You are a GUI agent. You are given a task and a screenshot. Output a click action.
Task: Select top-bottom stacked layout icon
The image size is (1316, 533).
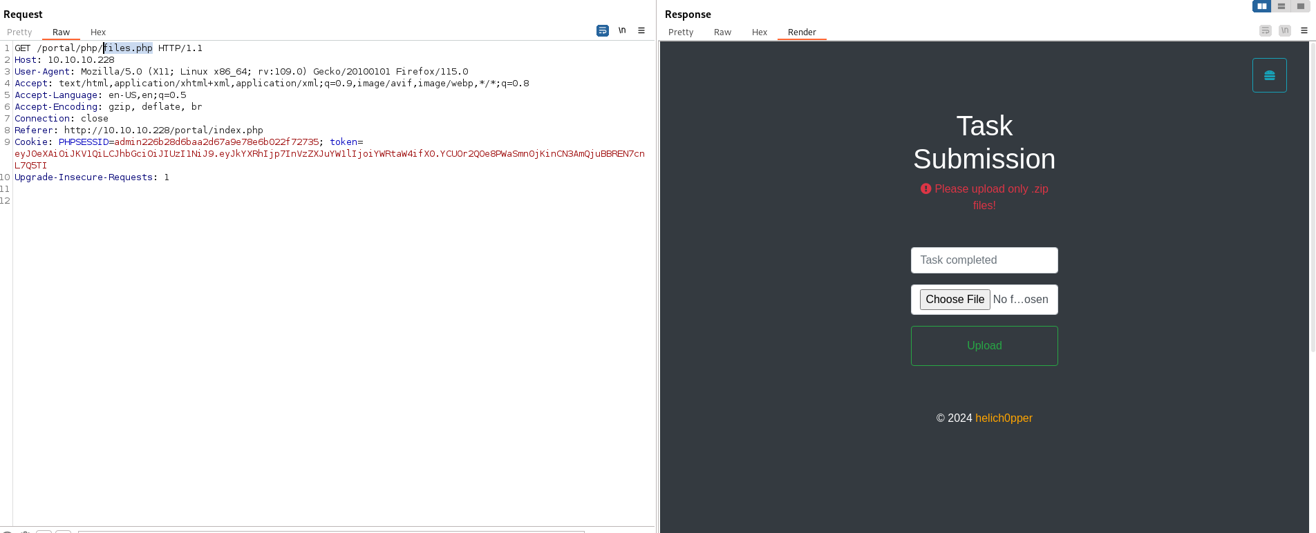[1281, 6]
